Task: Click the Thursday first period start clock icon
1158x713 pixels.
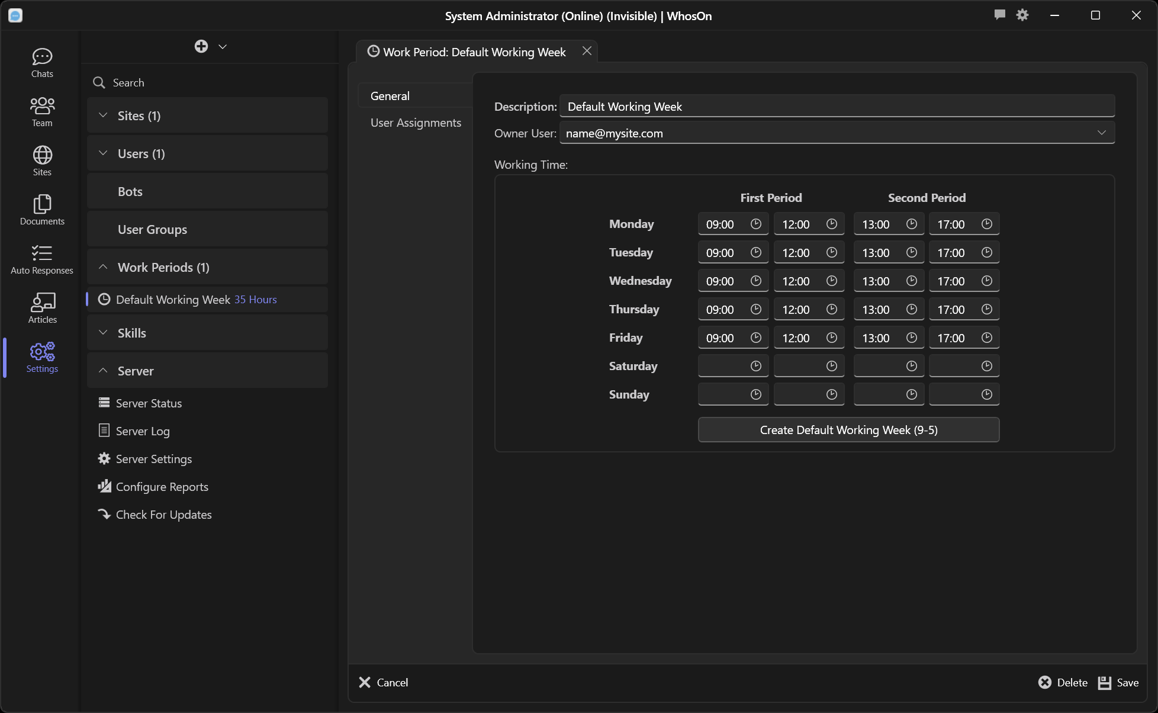Action: coord(756,309)
